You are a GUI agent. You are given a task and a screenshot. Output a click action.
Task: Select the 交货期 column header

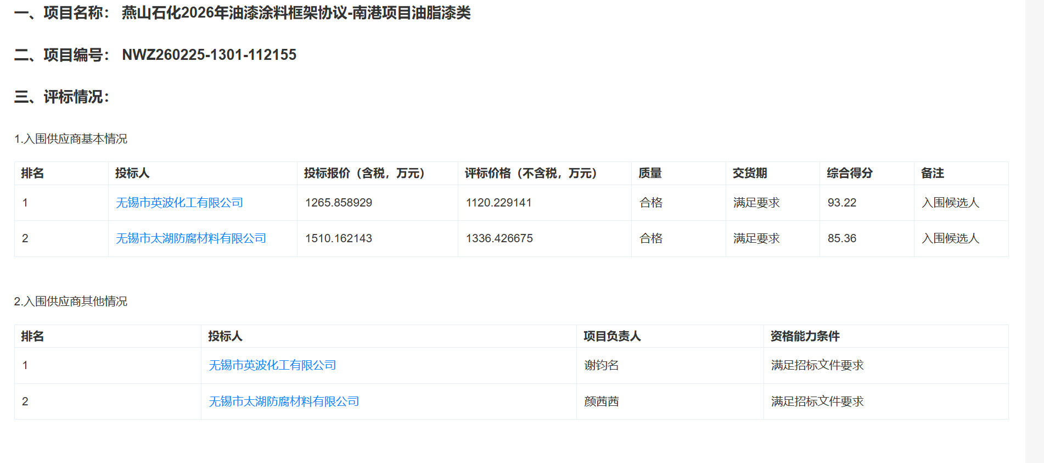(749, 173)
